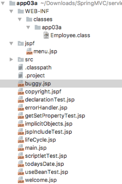Click the buggy.jsp JSP file icon
This screenshot has width=122, height=184.
(x=21, y=84)
